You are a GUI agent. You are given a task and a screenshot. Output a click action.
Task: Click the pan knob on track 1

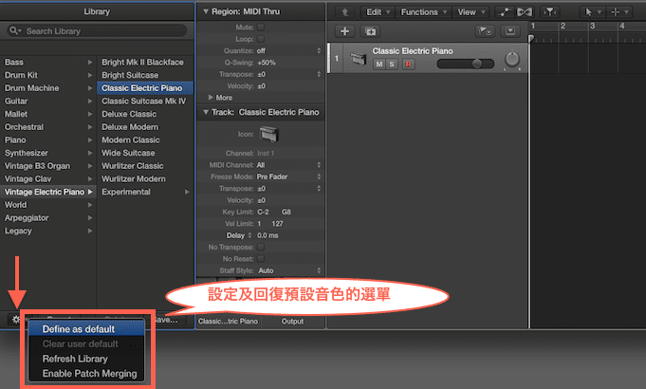(x=511, y=60)
